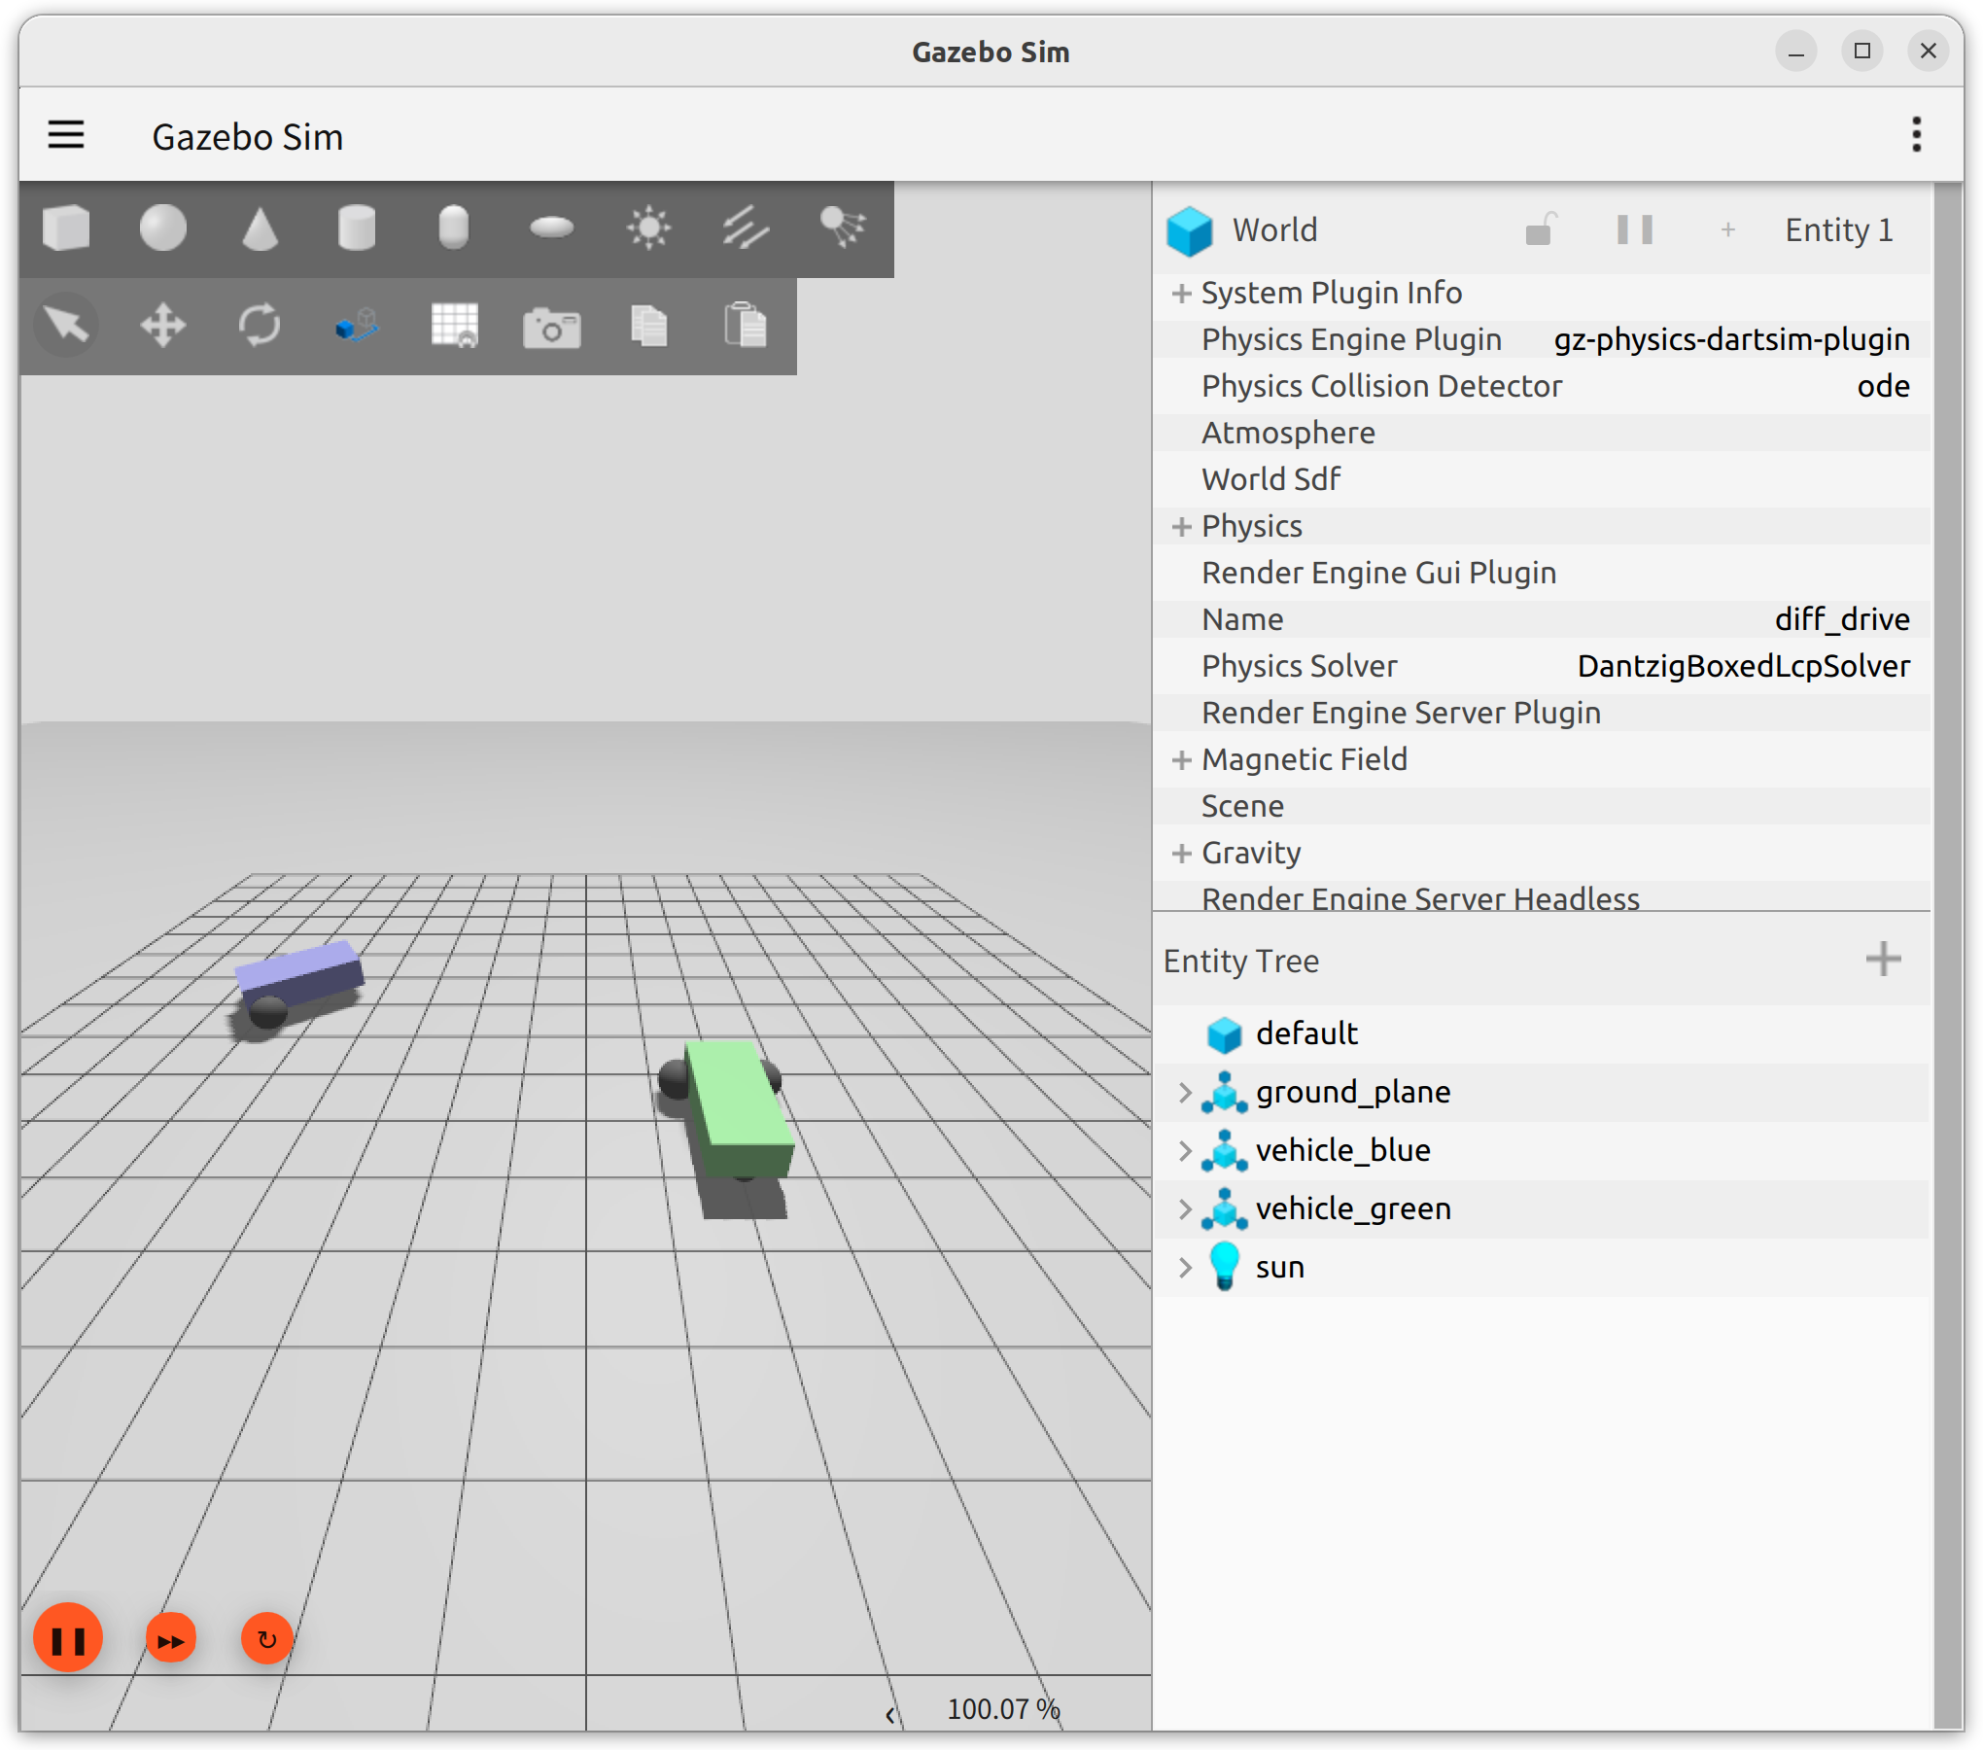Expand the Magnetic Field component
Image resolution: width=1983 pixels, height=1750 pixels.
point(1181,759)
